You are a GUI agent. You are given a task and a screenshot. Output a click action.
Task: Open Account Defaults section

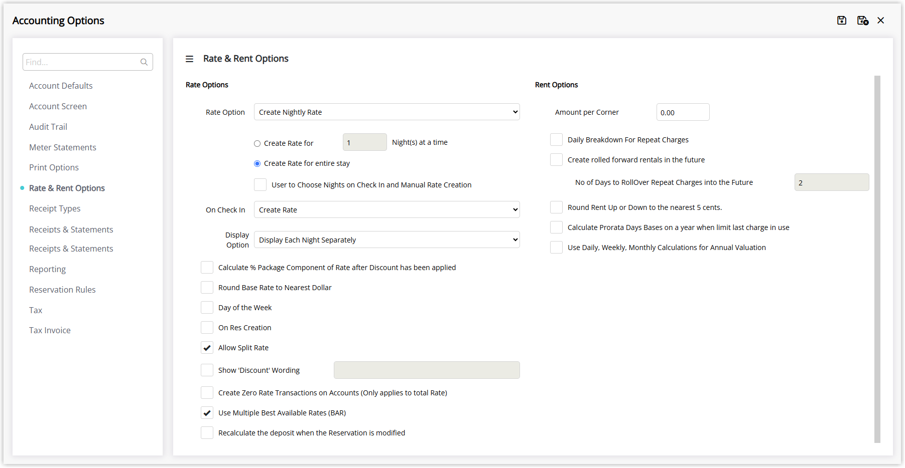(x=61, y=86)
